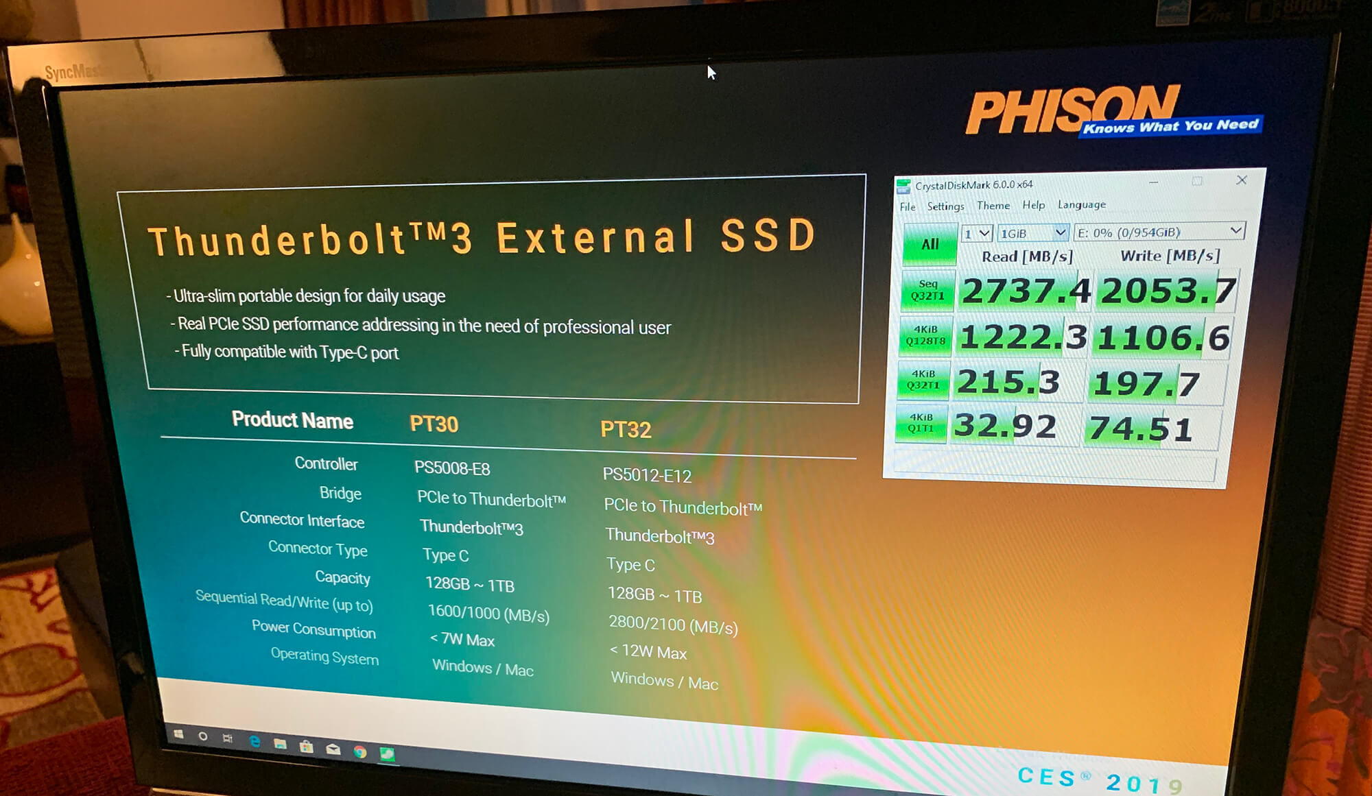Click the Operating System row label
Screen dimensions: 1372x796
click(x=324, y=656)
